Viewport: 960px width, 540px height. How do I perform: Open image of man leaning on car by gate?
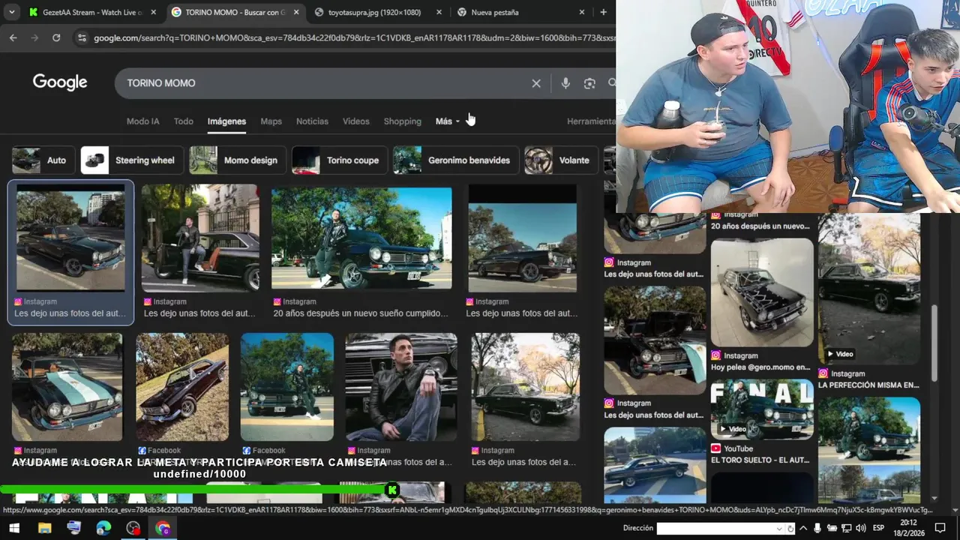[x=200, y=238]
